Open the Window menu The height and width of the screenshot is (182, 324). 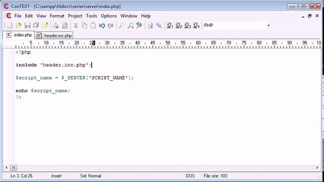[129, 16]
